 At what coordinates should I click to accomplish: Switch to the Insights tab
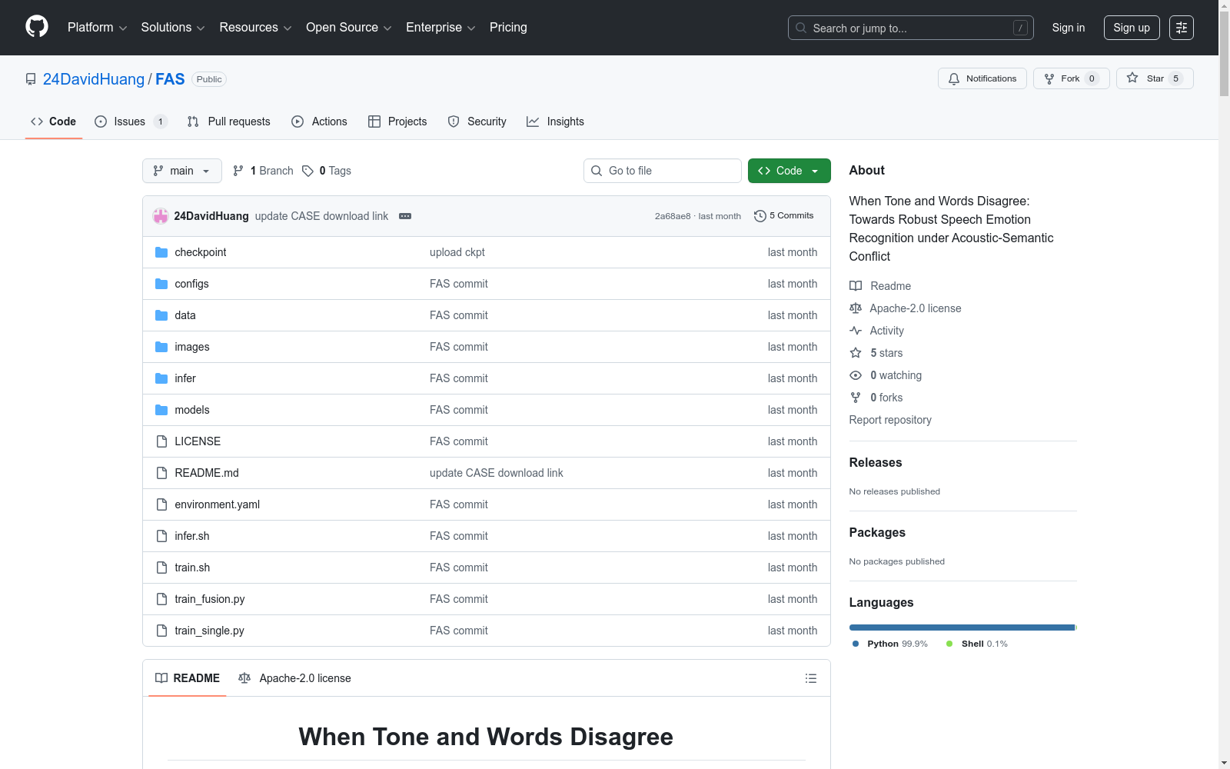point(556,122)
